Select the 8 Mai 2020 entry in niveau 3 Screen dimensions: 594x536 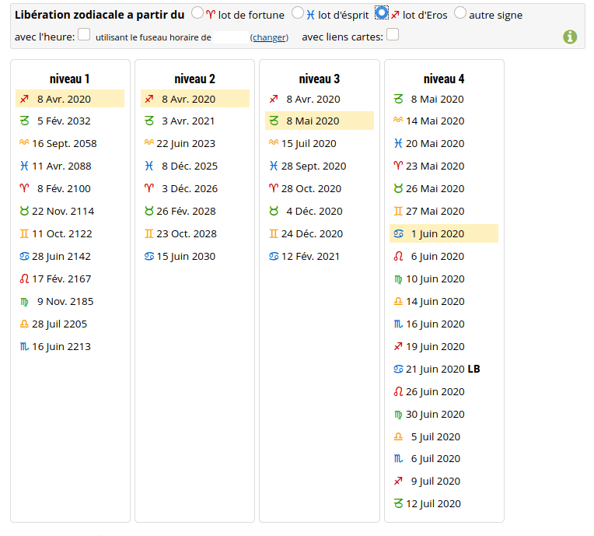tap(313, 121)
